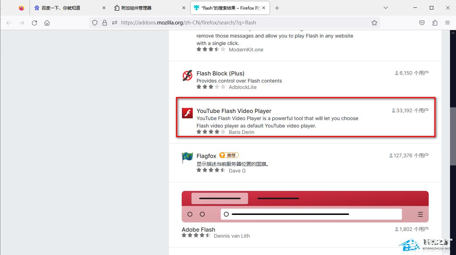Click the tracking protection shield icon
The image size is (456, 255).
[95, 23]
